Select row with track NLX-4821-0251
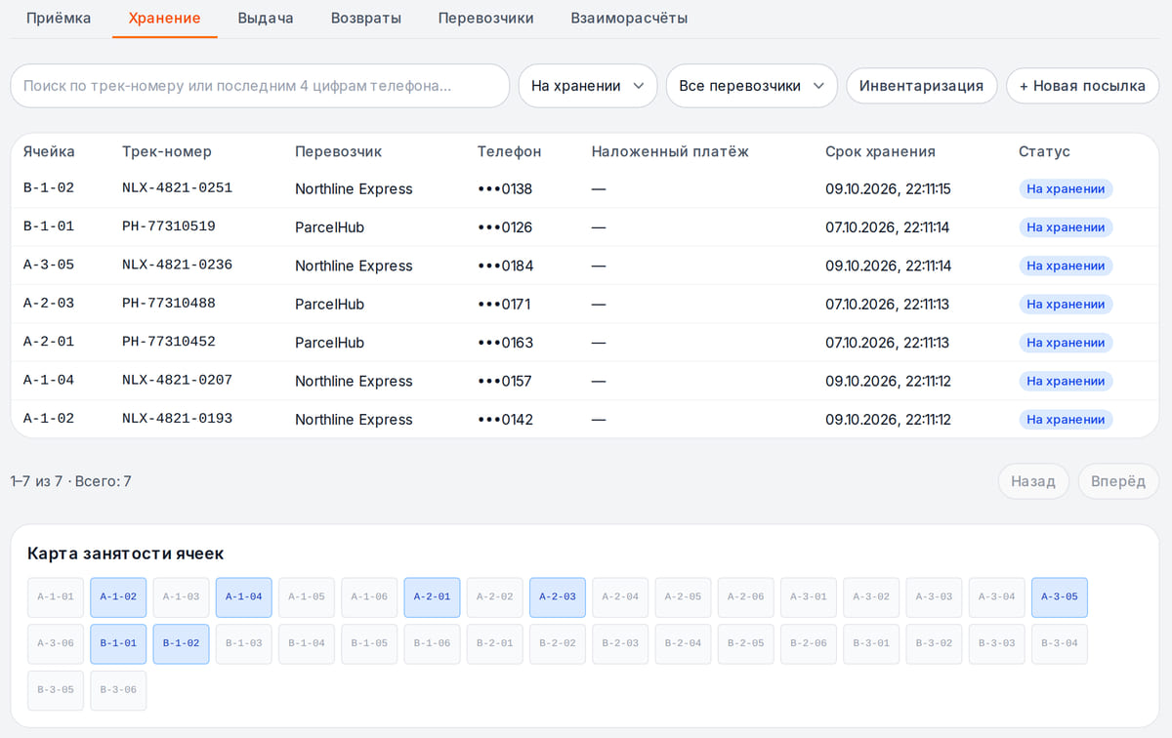Image resolution: width=1172 pixels, height=738 pixels. click(585, 188)
